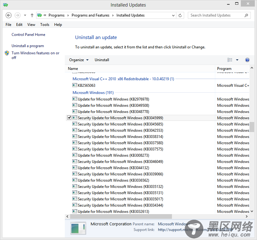Click the details pane update thumbnail
The width and height of the screenshot is (257, 240).
[x=78, y=228]
